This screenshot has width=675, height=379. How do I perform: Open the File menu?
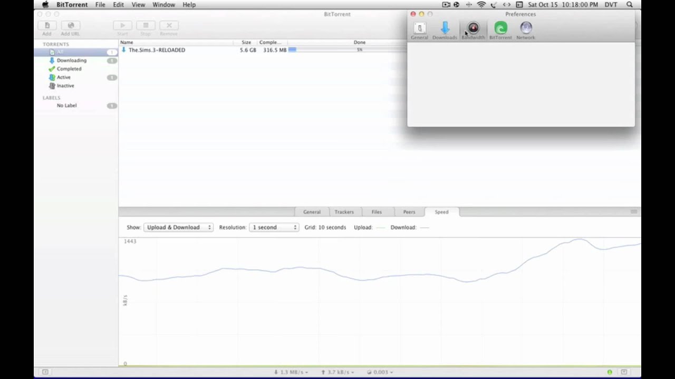click(100, 5)
